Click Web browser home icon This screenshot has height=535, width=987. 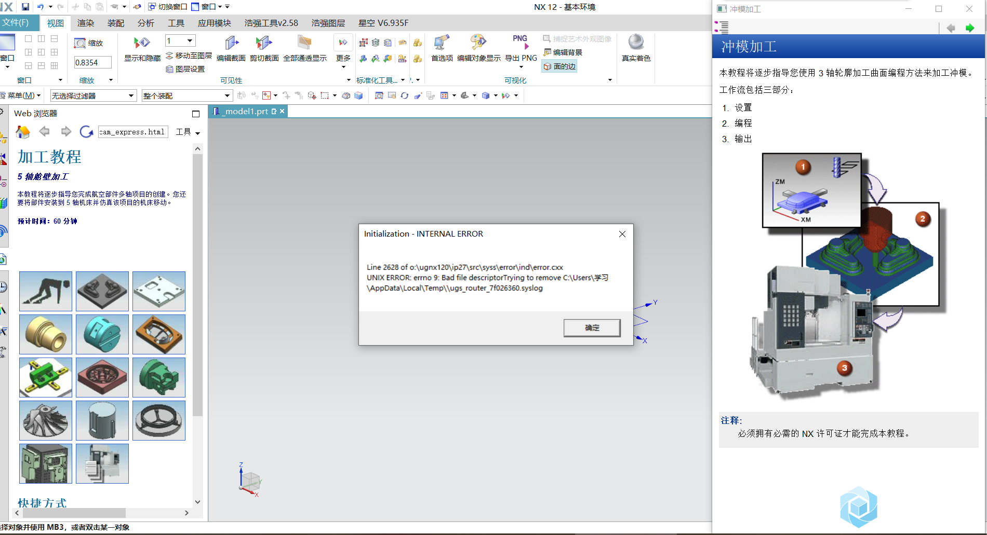(23, 132)
